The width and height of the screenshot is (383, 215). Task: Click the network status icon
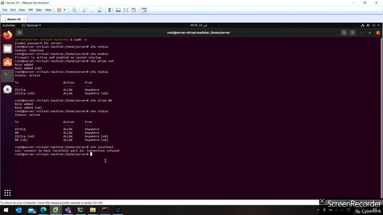tap(363, 25)
